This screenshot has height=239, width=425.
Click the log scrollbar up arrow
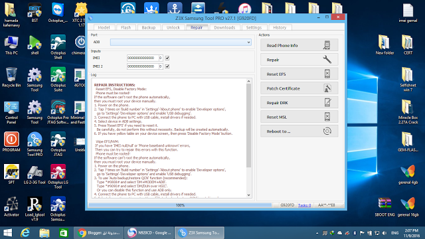pos(248,81)
